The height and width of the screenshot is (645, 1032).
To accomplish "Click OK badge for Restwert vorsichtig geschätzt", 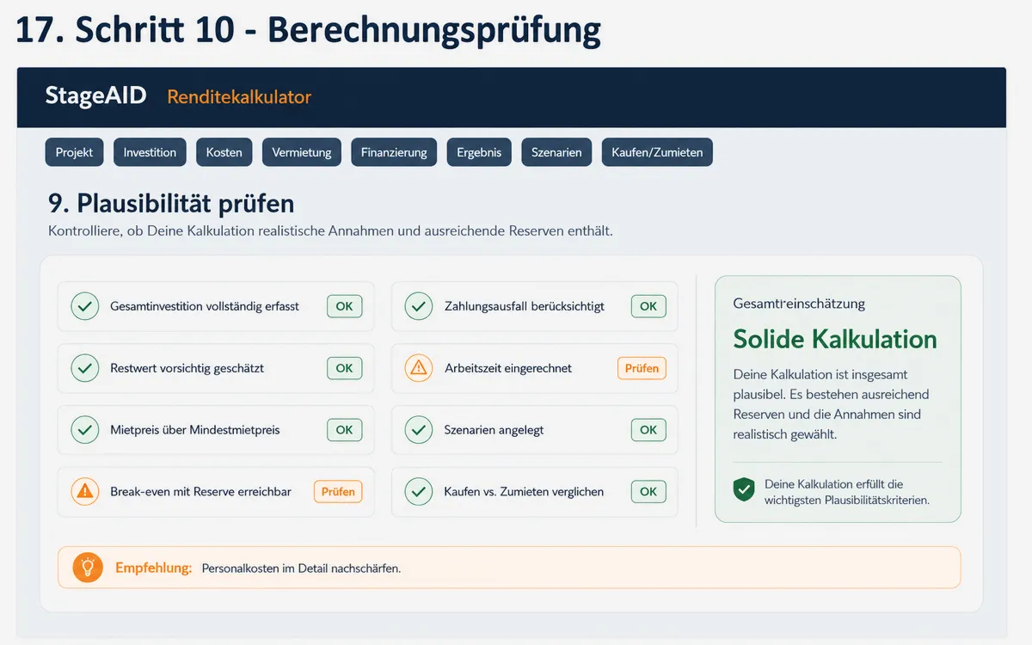I will tap(344, 368).
